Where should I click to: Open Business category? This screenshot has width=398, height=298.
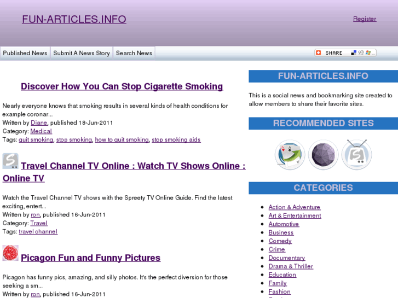[281, 232]
